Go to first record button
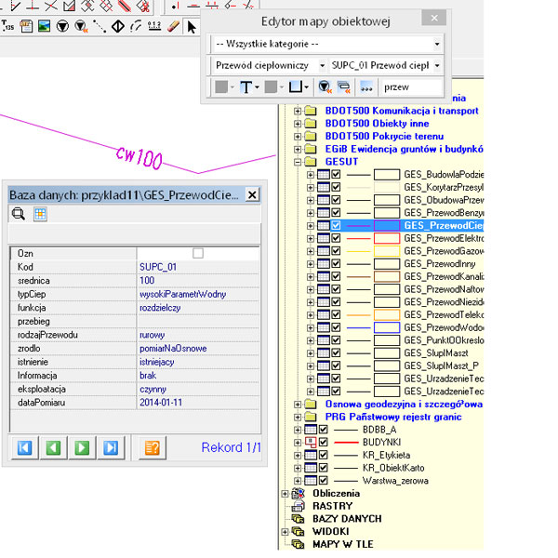 [24, 447]
